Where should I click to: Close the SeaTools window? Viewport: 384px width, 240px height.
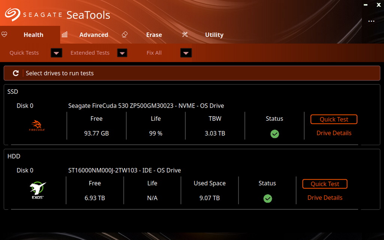[378, 4]
